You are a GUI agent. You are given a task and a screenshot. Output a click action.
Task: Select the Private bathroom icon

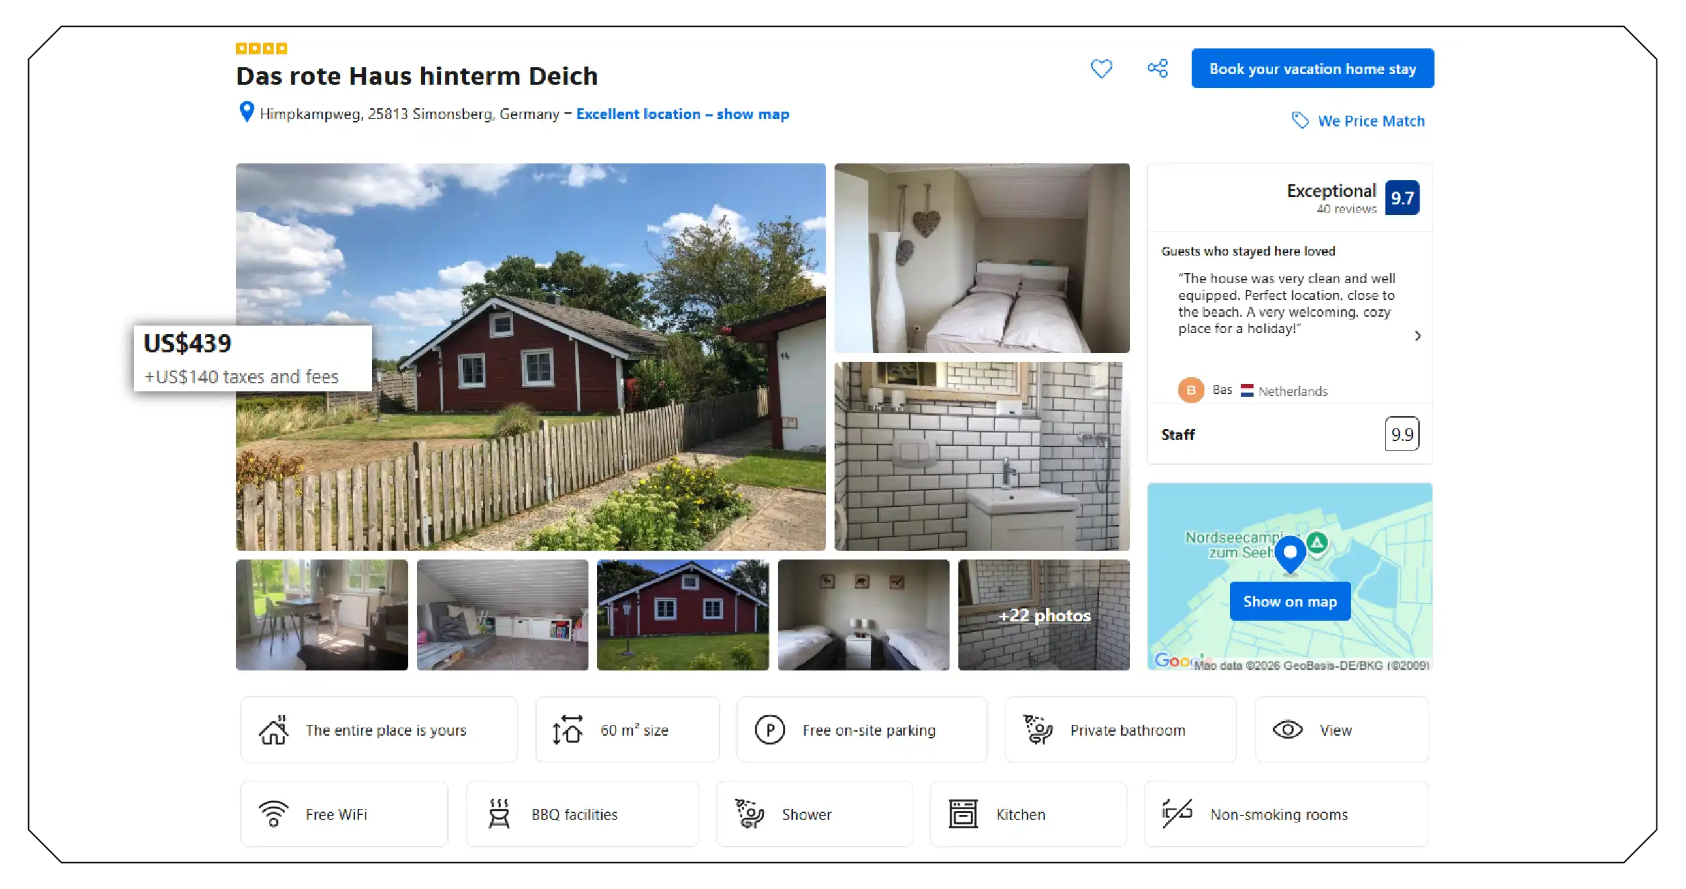click(1036, 729)
